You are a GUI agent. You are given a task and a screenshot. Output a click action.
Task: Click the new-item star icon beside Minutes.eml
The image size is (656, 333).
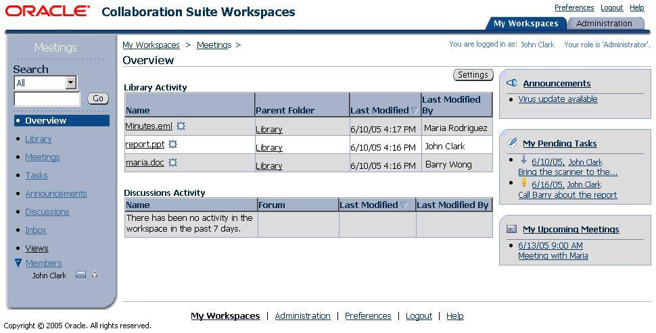coord(181,126)
